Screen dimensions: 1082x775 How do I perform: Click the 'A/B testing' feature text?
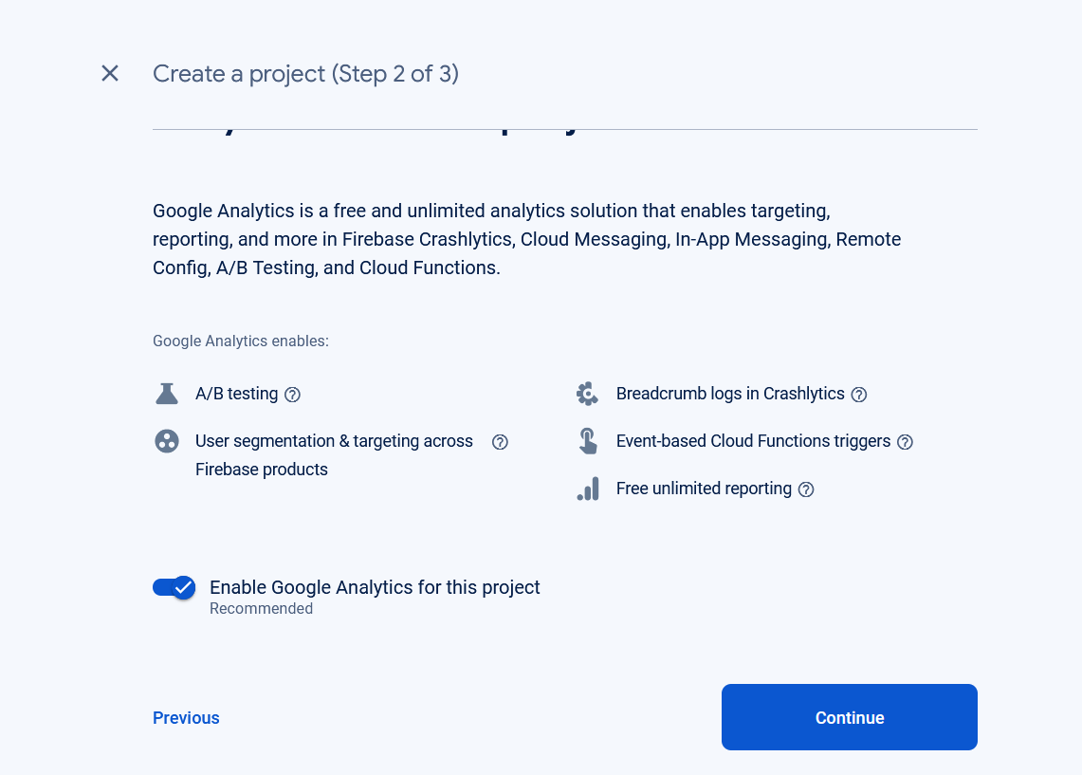(236, 394)
